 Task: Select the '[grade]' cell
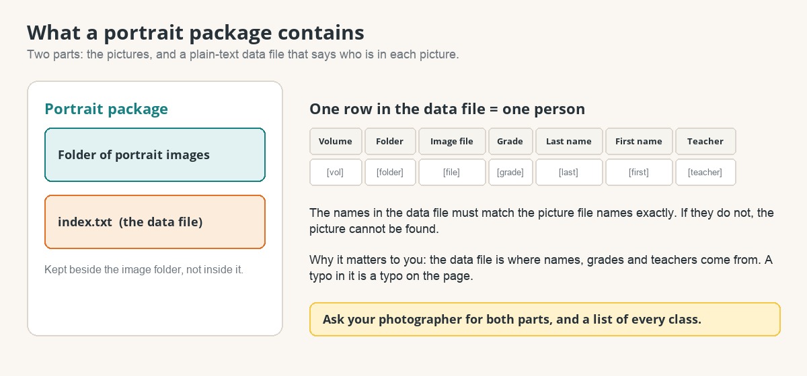point(510,172)
